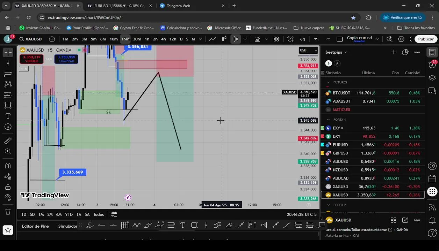439x251 pixels.
Task: Click the COMPRAR buy price button
Action: [66, 59]
